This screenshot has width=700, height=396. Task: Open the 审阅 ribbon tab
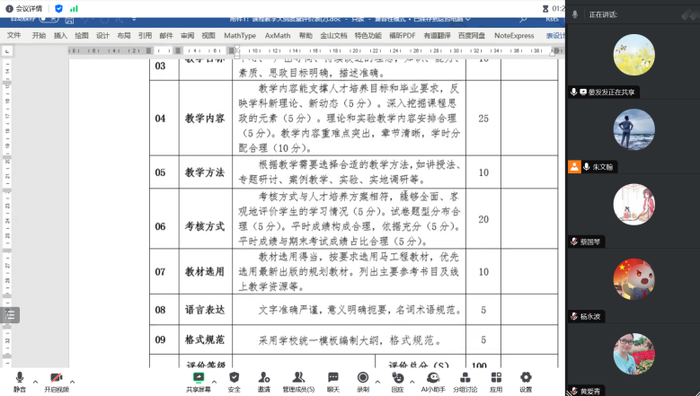187,36
